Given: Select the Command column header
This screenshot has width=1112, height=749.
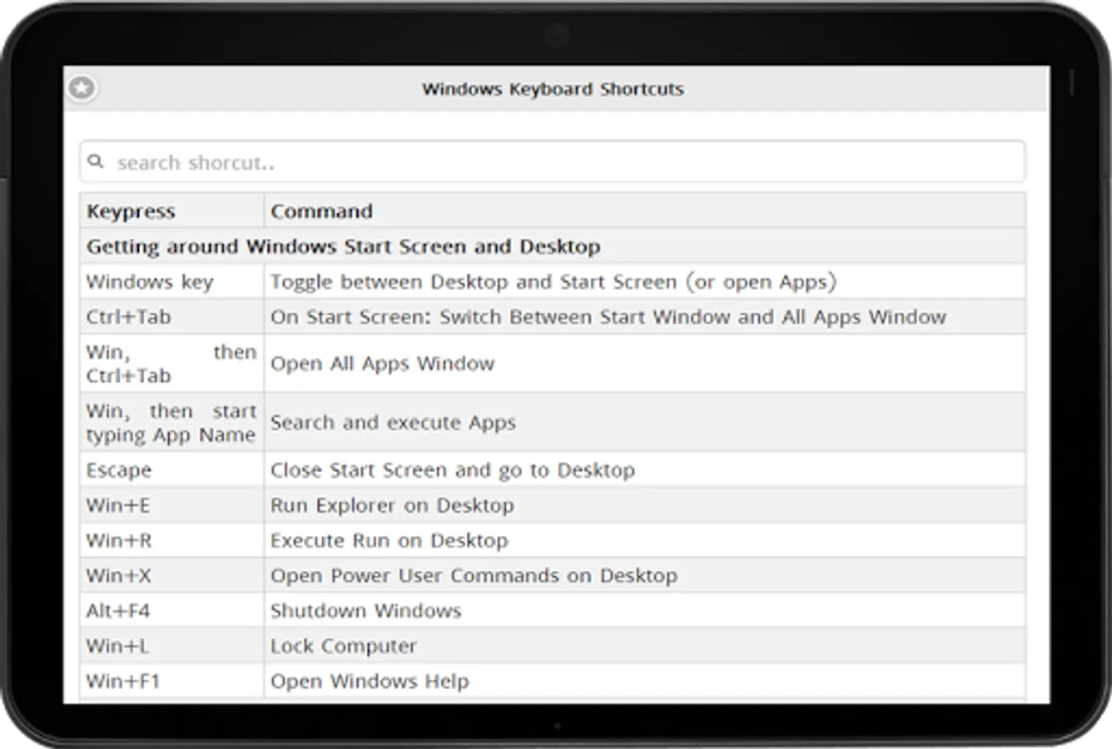Looking at the screenshot, I should click(645, 211).
